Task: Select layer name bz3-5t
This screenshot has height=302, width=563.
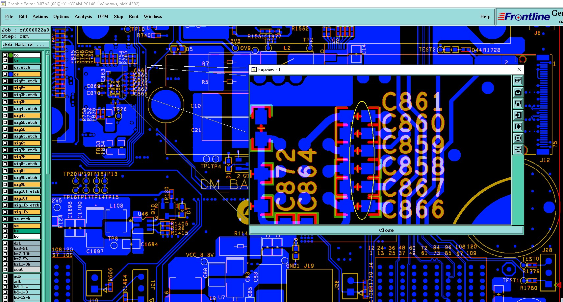Action: (x=27, y=248)
